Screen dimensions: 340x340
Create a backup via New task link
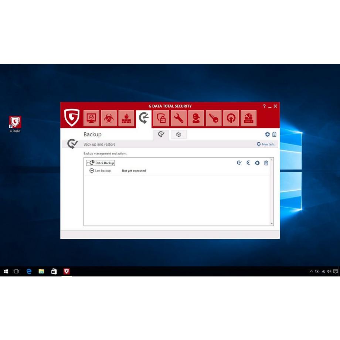tap(266, 144)
